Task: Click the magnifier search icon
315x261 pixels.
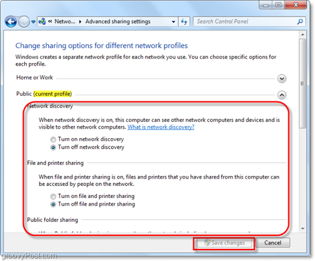Action: 300,22
